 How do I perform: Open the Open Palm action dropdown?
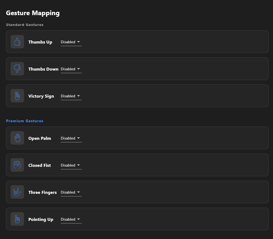tap(71, 138)
